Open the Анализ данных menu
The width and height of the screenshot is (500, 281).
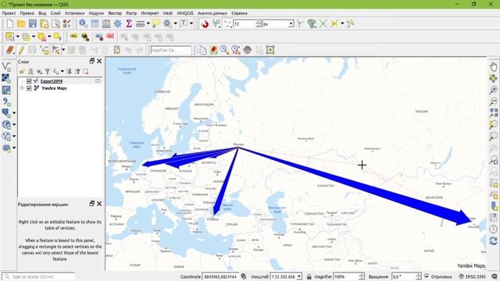pyautogui.click(x=212, y=13)
